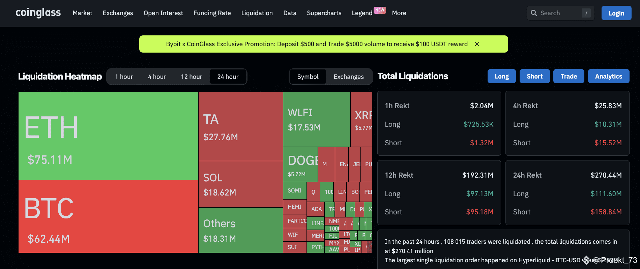The image size is (640, 269).
Task: Click the ADA heatmap tile
Action: [316, 209]
